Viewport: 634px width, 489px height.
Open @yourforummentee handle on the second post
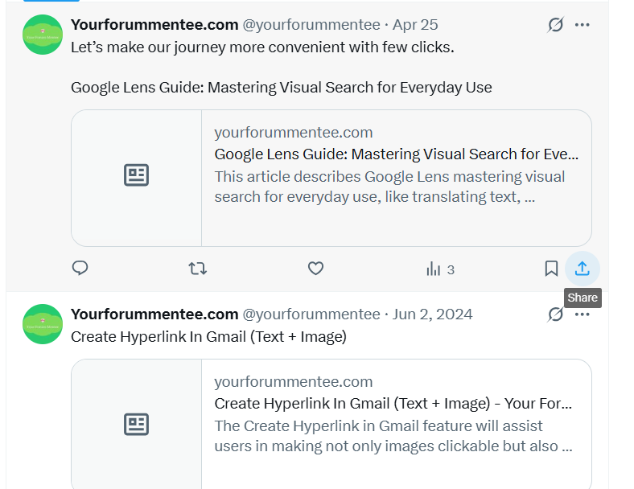311,314
